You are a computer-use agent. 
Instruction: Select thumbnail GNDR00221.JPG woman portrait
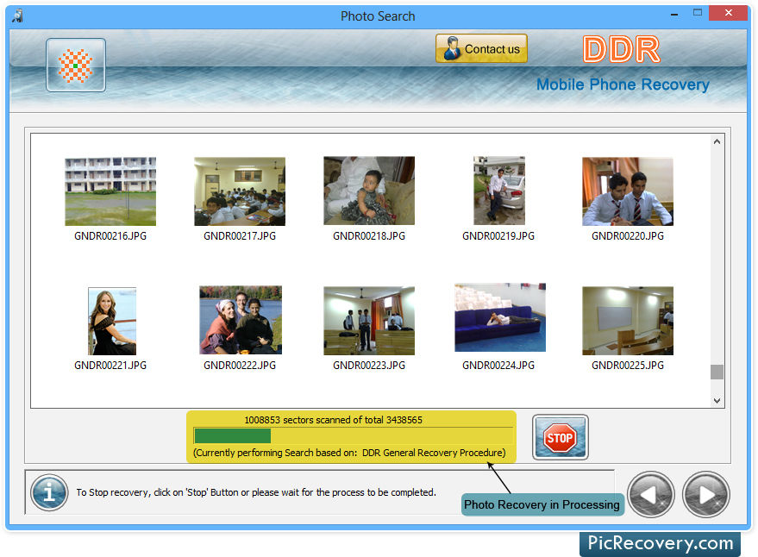point(112,321)
